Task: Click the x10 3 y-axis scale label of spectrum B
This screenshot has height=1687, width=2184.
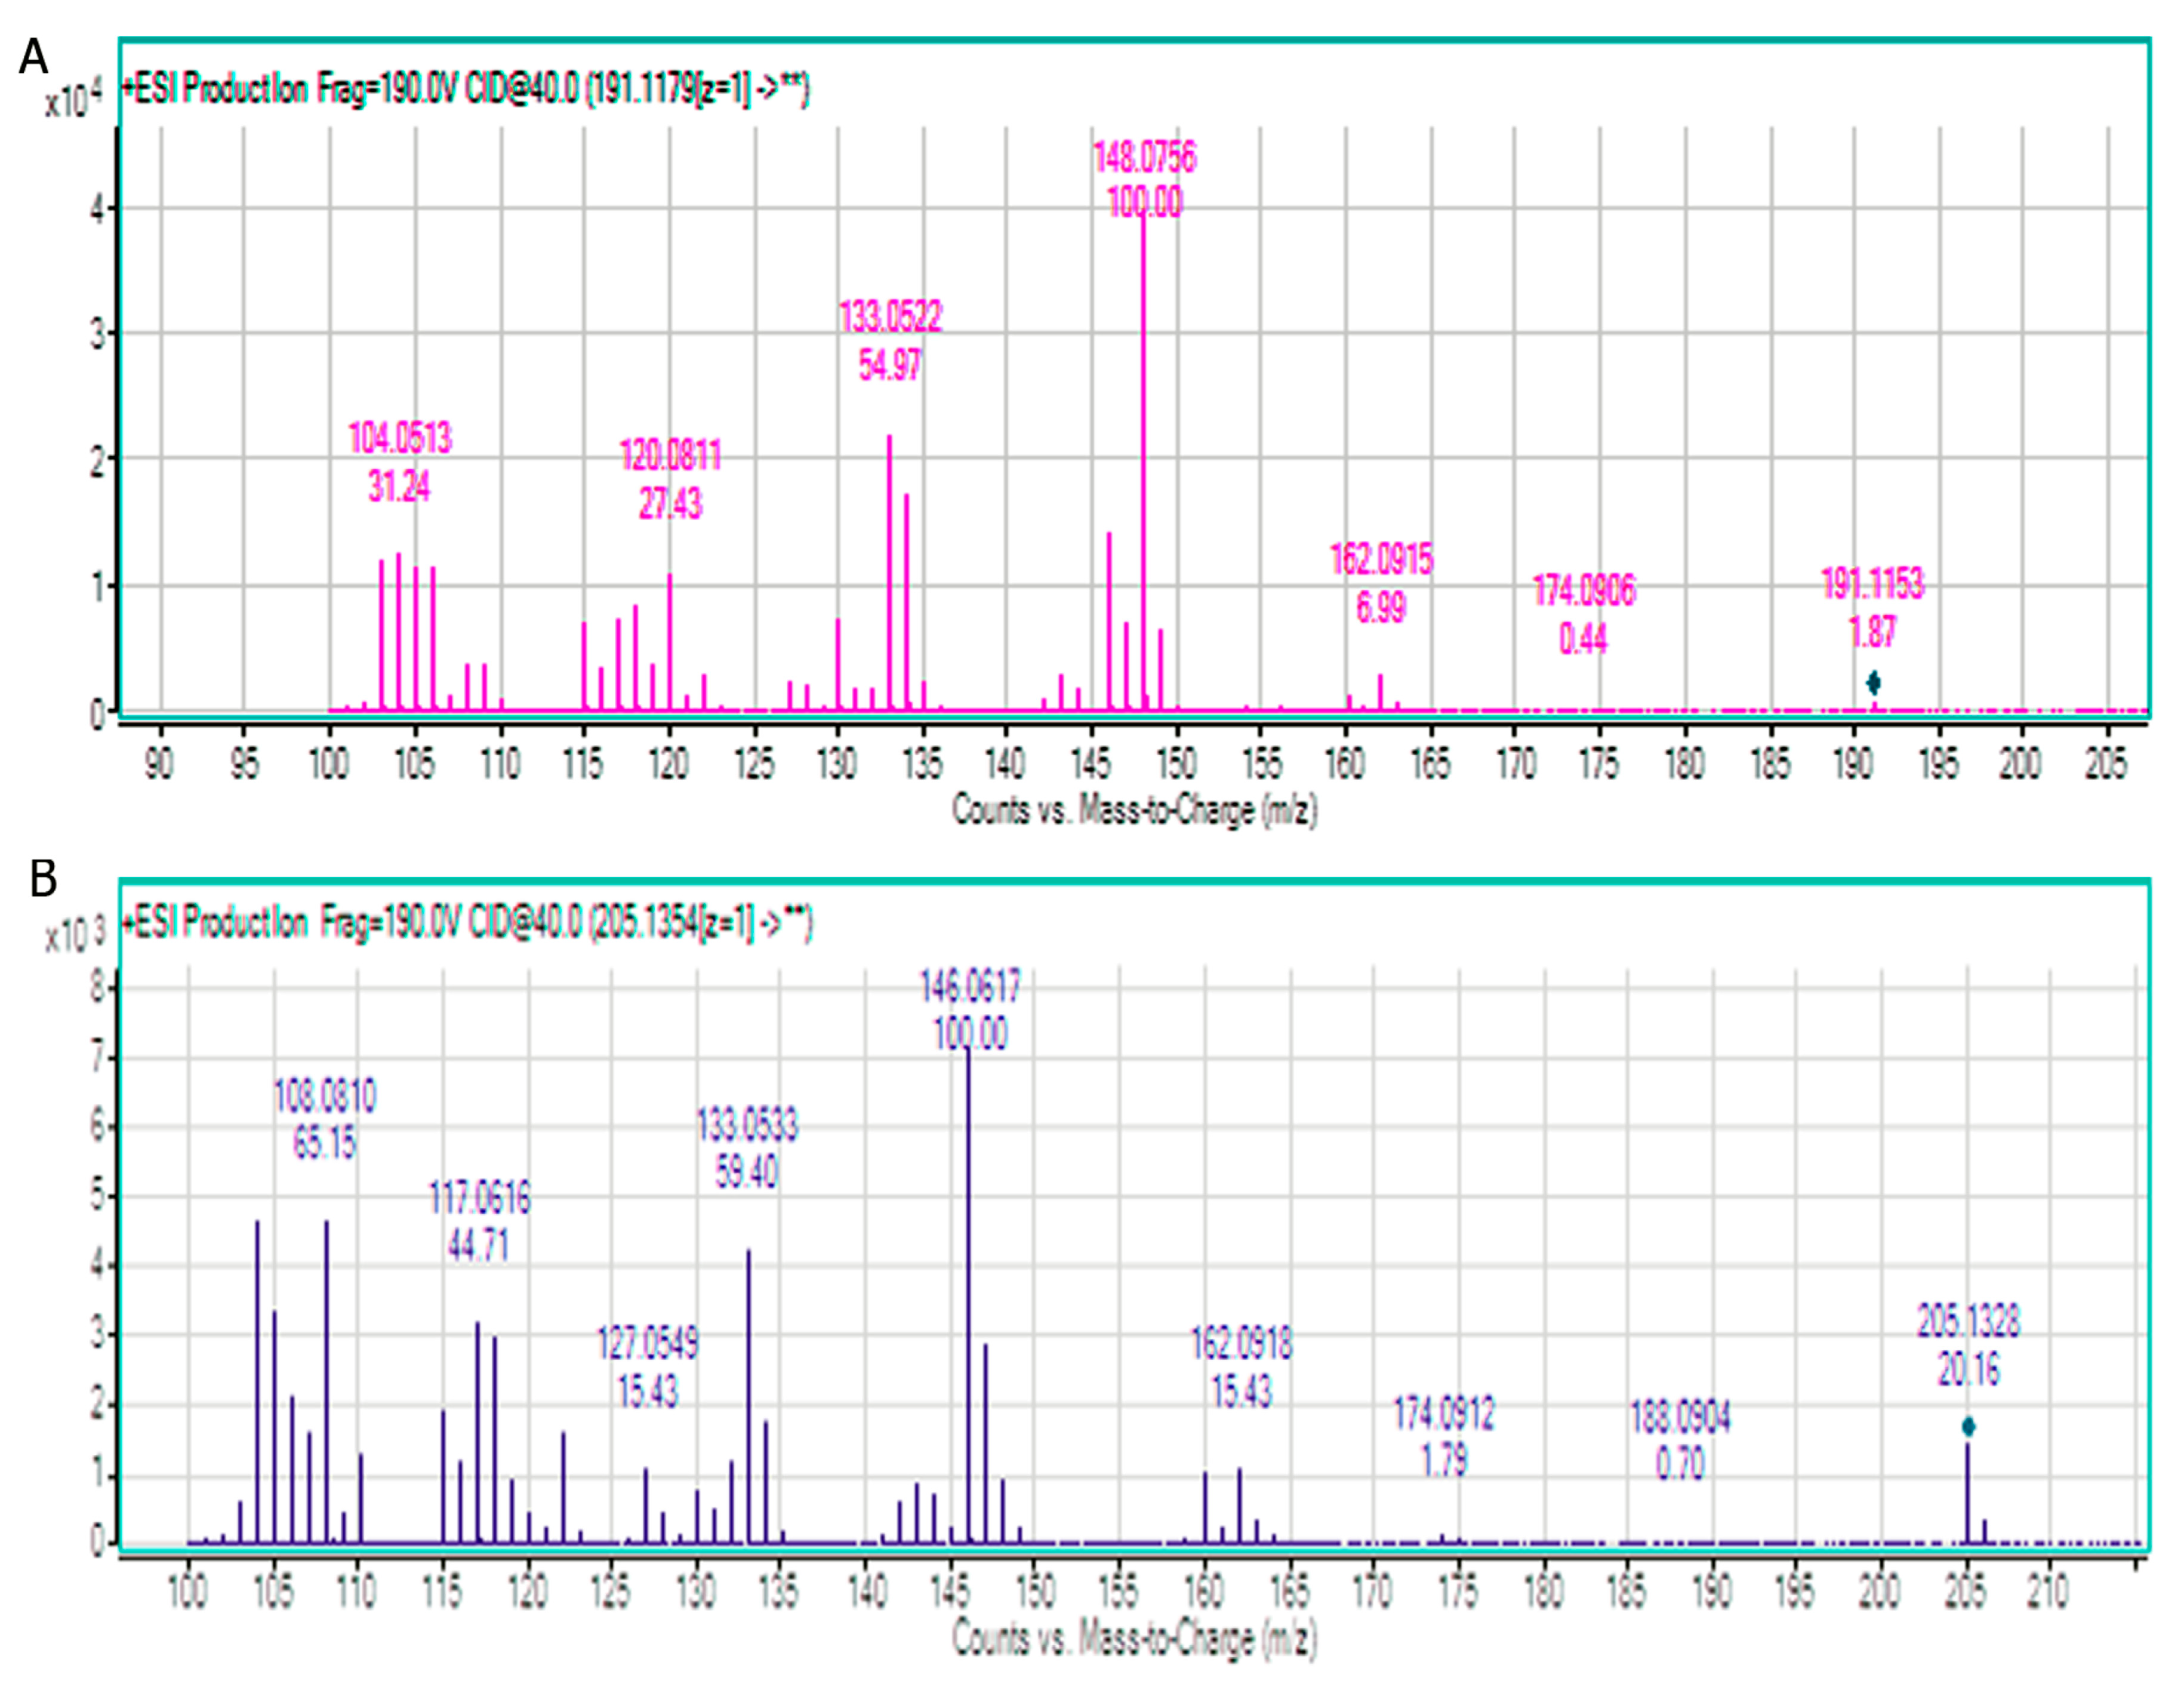Action: pos(74,935)
